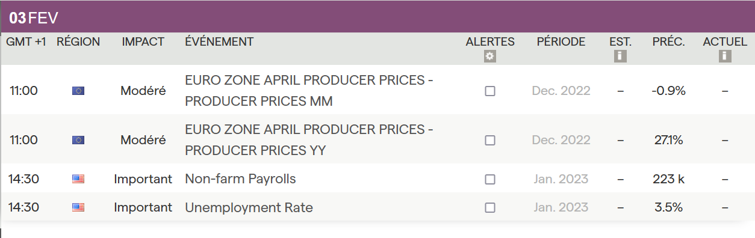Click US flag on Non-farm Payrolls row
Screen dimensions: 755x238
coord(78,179)
